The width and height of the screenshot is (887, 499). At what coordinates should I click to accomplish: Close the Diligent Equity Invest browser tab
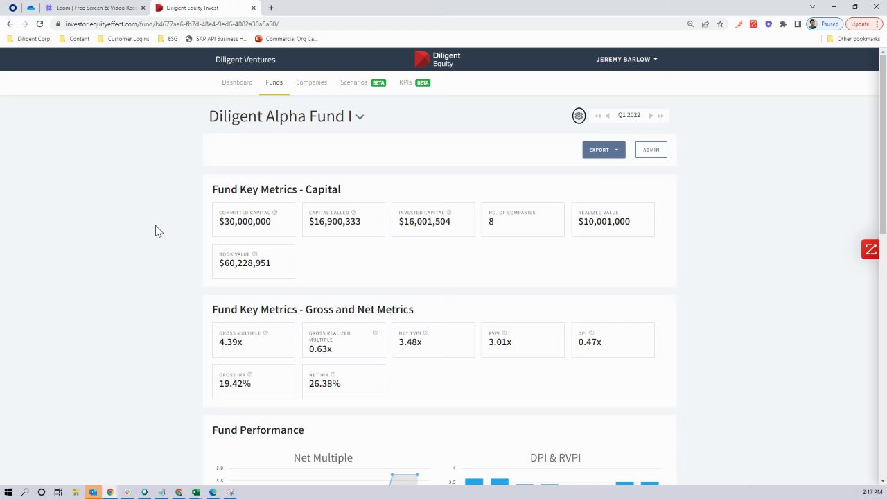(x=253, y=8)
